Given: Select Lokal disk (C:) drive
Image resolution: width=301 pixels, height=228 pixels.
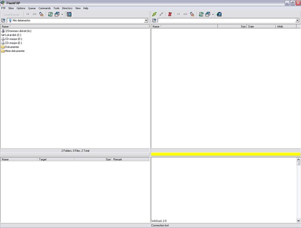Looking at the screenshot, I should point(13,35).
